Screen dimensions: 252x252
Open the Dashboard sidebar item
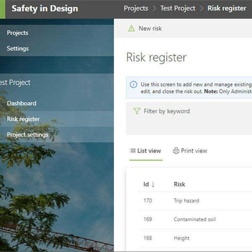[x=22, y=103]
